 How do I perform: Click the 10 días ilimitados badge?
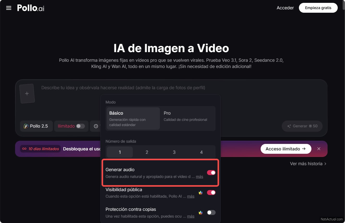(40, 149)
